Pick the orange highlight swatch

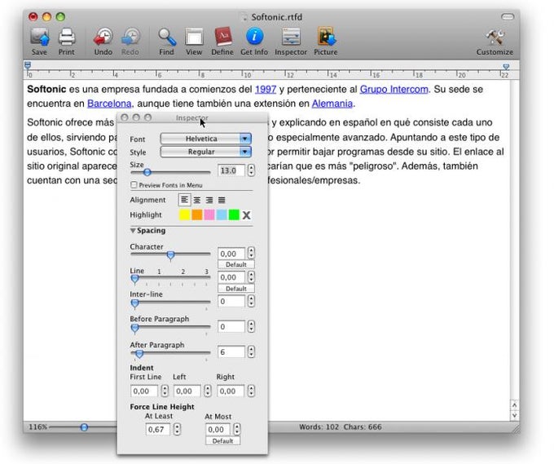[x=197, y=214]
